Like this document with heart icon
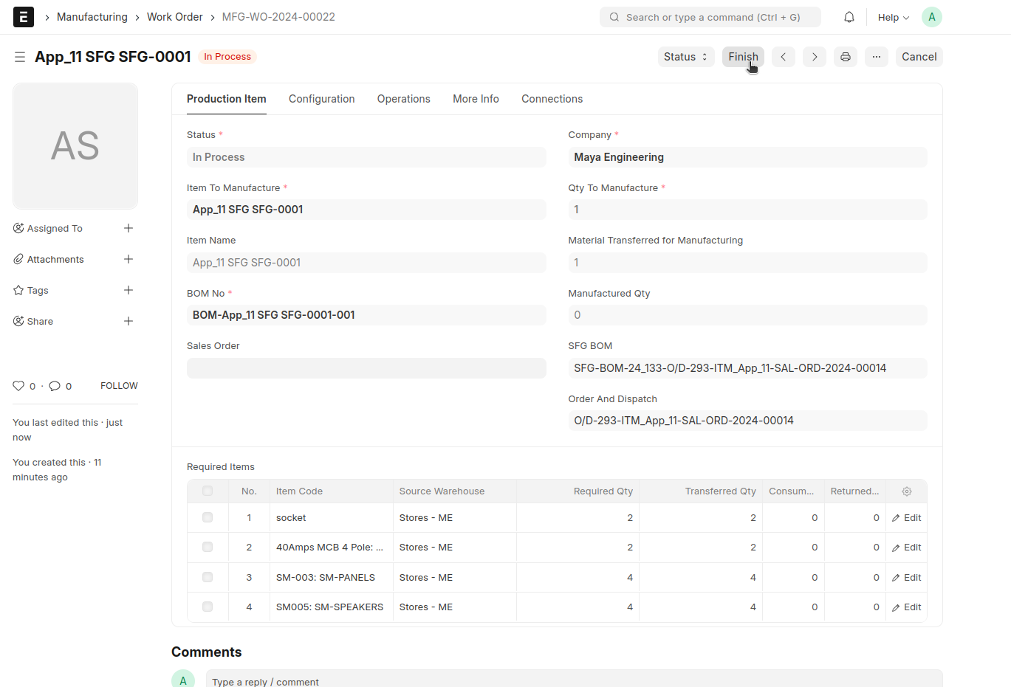Screen dimensions: 1011x687 coord(18,386)
